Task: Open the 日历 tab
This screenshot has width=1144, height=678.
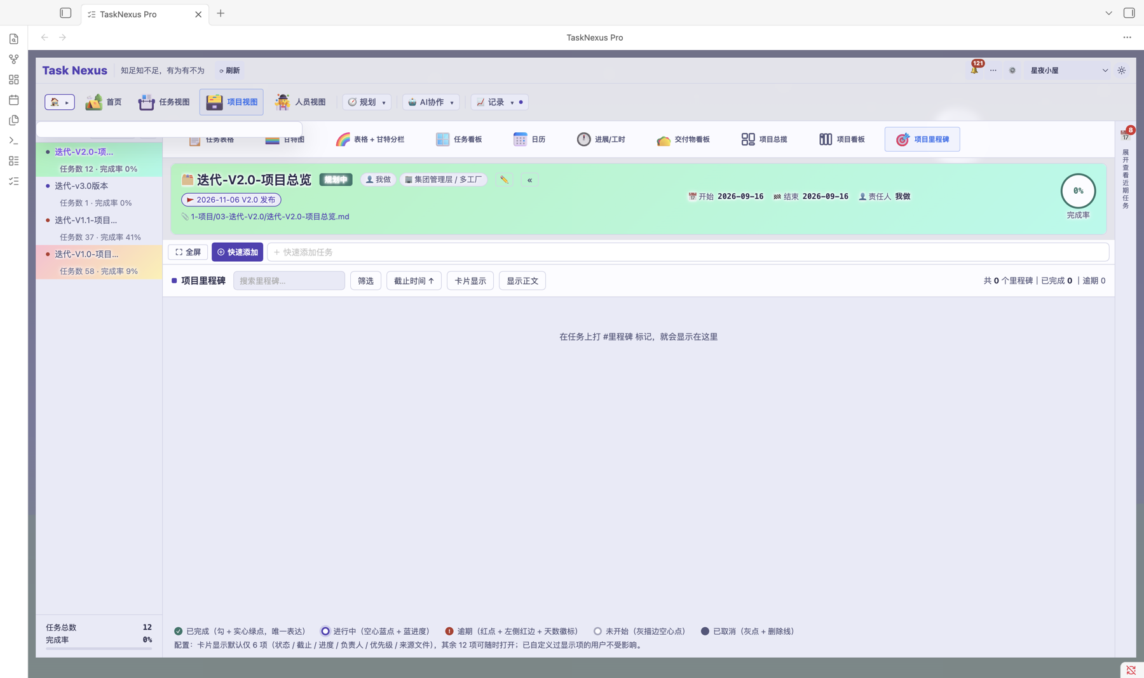Action: click(x=529, y=139)
